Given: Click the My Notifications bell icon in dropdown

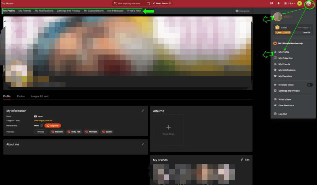Looking at the screenshot, I should tap(275, 70).
